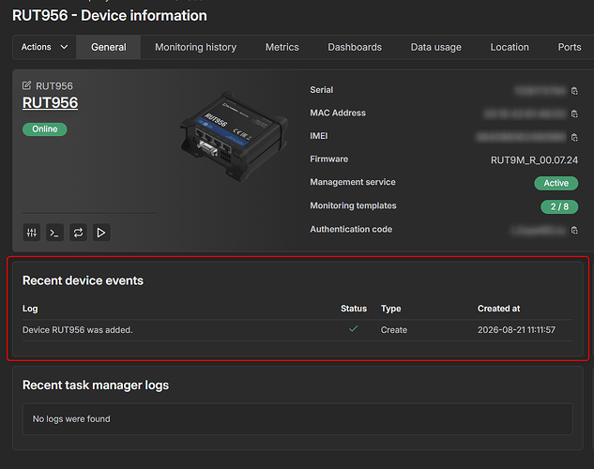The width and height of the screenshot is (594, 469).
Task: Click the Monitoring templates label
Action: [x=353, y=205]
